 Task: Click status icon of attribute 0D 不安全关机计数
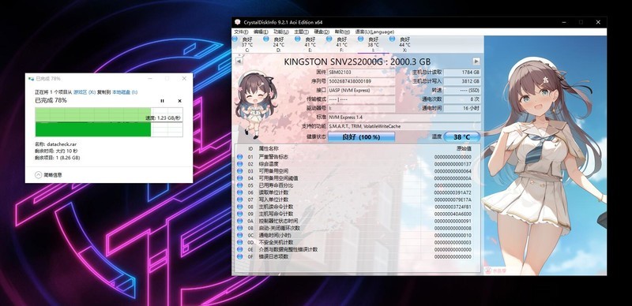pyautogui.click(x=240, y=242)
